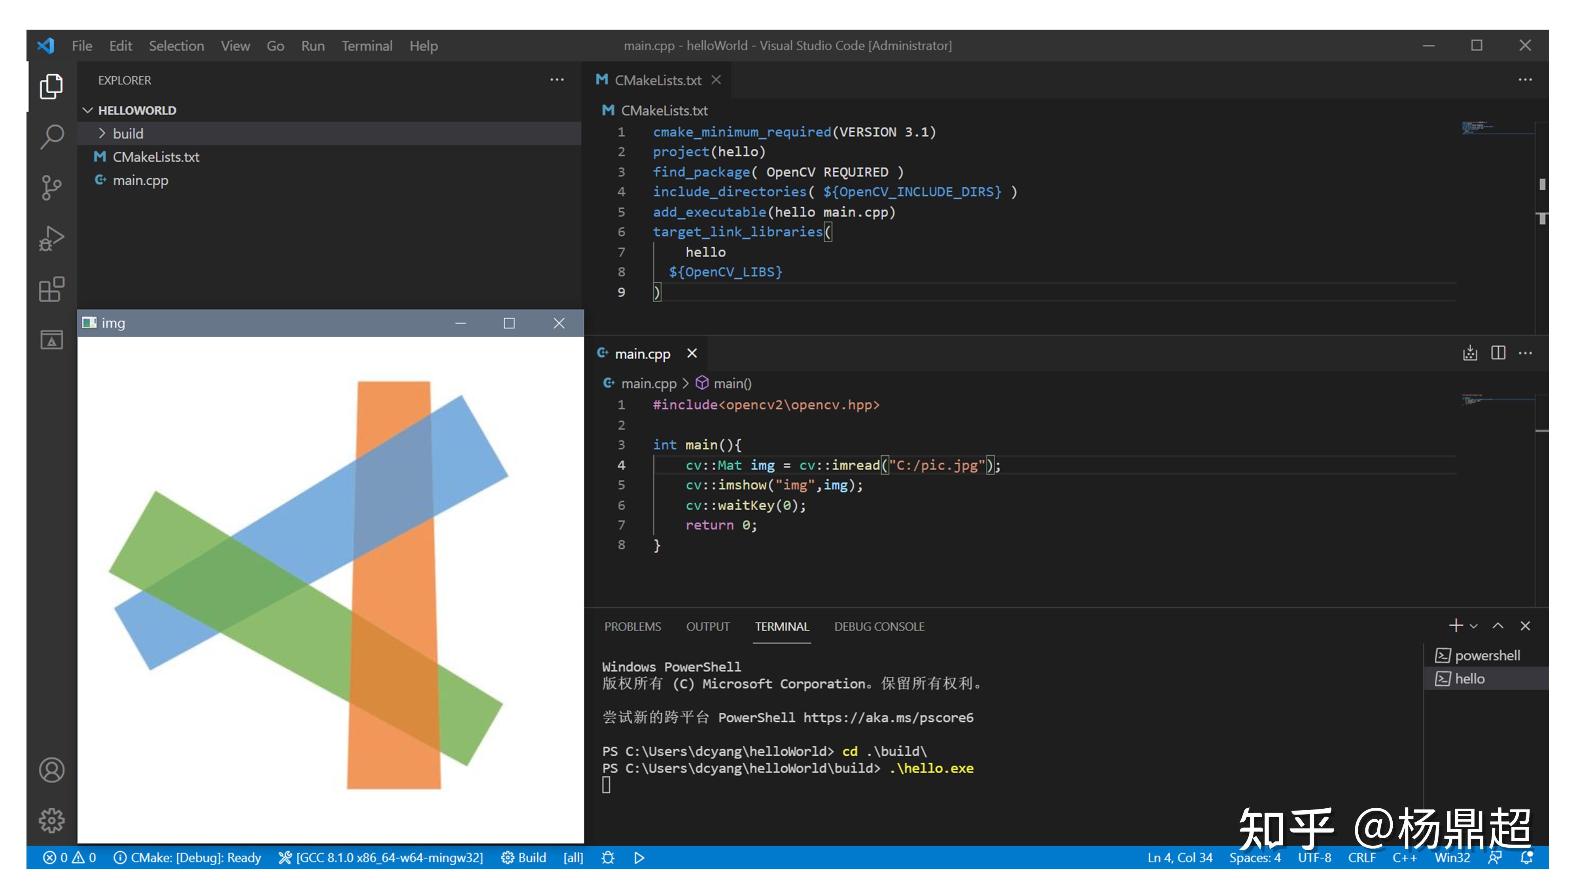Create a new terminal with plus icon
Image resolution: width=1575 pixels, height=896 pixels.
coord(1455,626)
